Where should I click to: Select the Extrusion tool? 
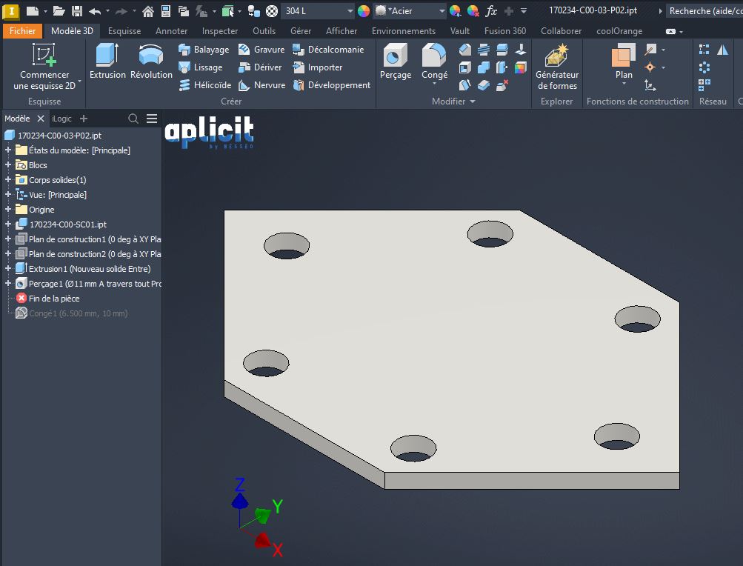point(107,61)
